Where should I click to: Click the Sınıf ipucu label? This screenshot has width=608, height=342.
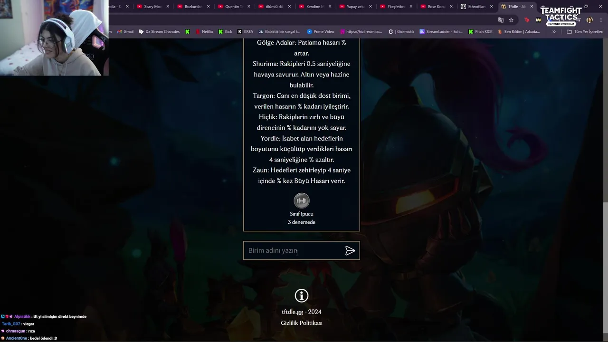tap(302, 214)
